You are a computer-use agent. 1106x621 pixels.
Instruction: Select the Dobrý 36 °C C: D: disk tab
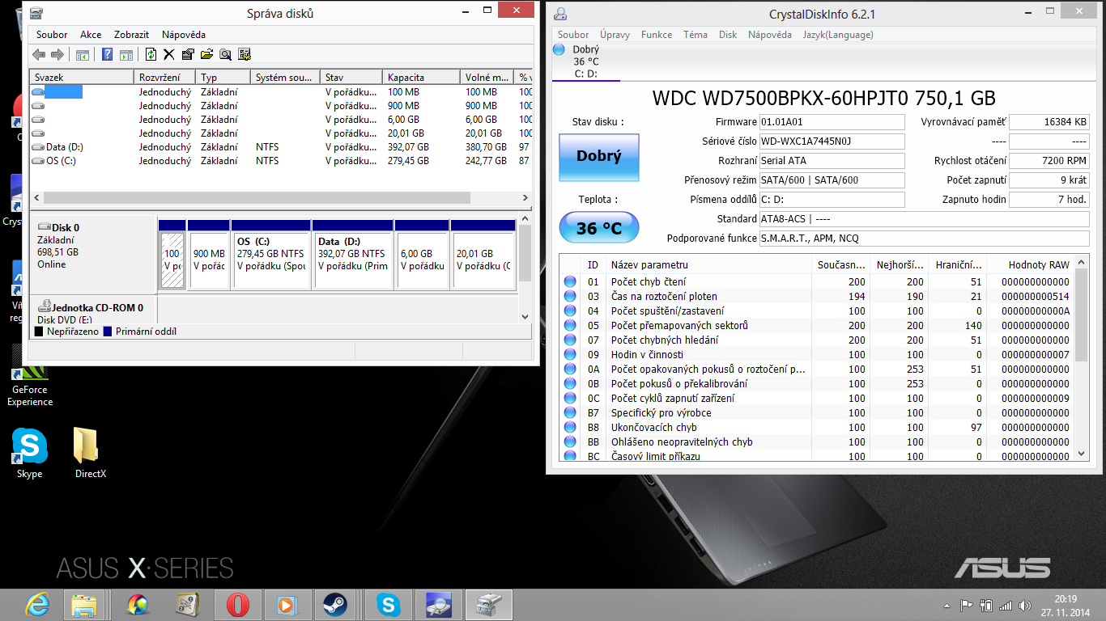[585, 61]
